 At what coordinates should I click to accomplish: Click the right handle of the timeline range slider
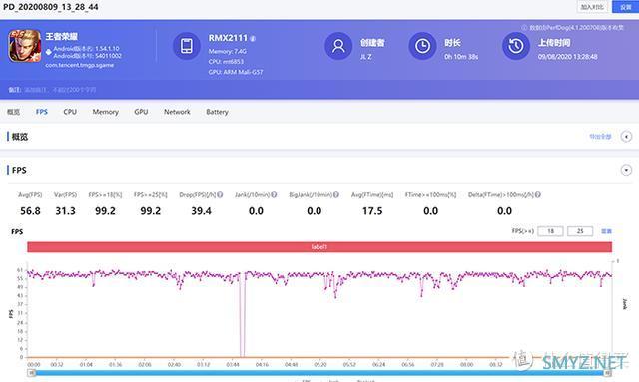point(608,373)
